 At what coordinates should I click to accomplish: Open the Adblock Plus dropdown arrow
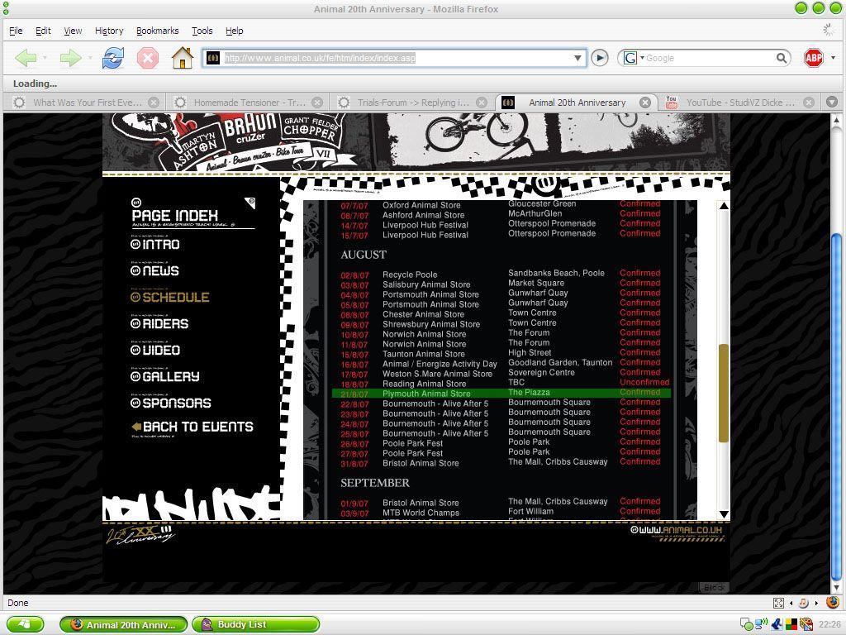click(x=833, y=58)
